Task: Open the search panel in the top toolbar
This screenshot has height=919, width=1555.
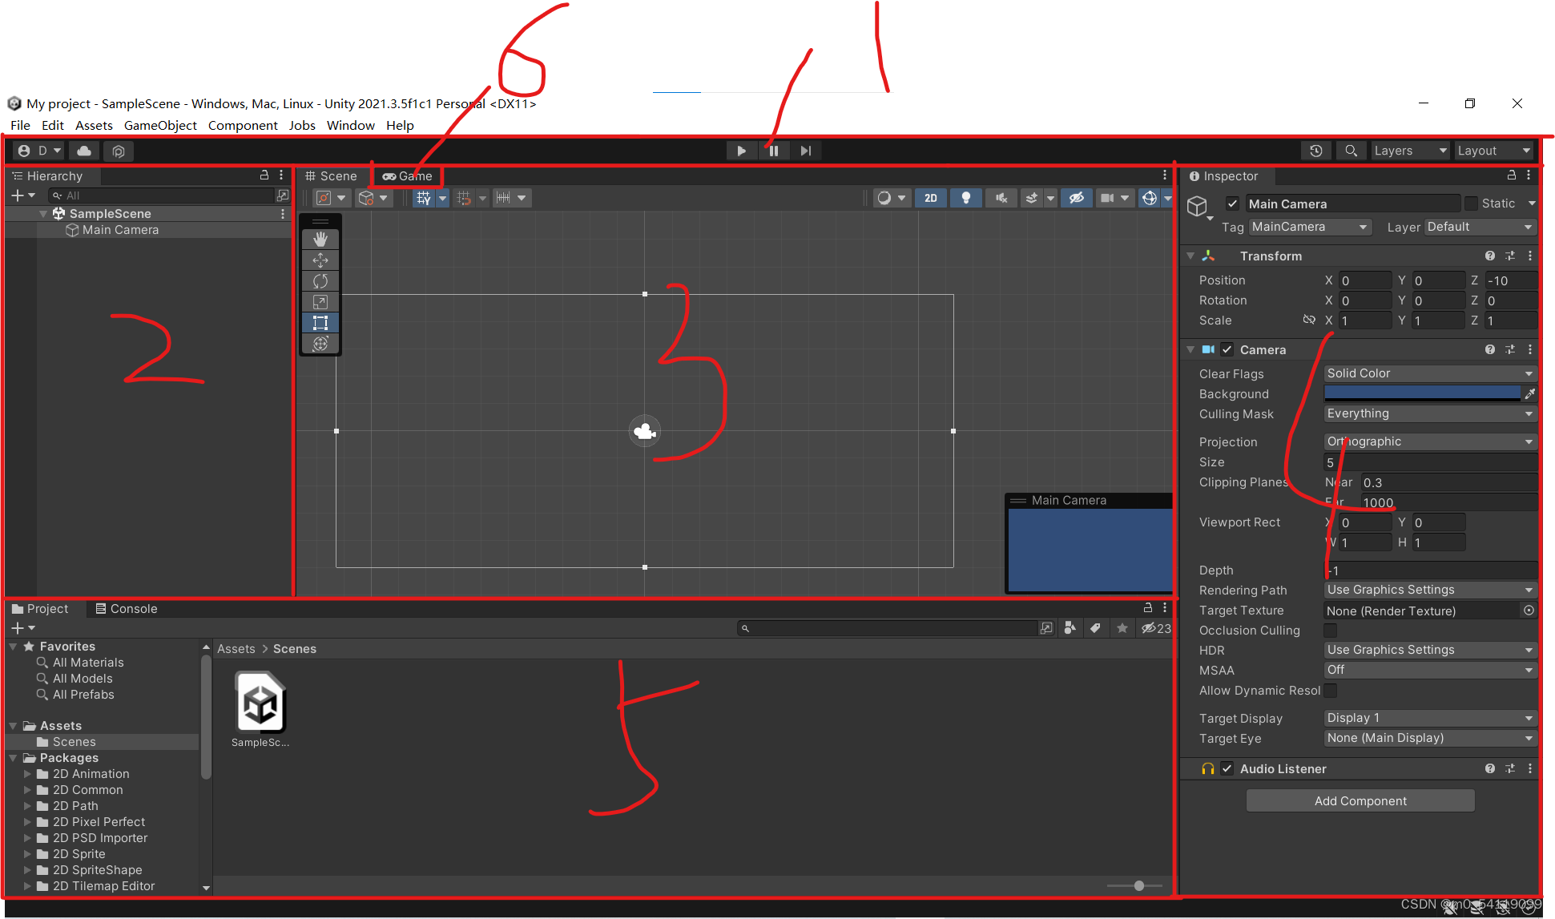Action: (x=1351, y=150)
